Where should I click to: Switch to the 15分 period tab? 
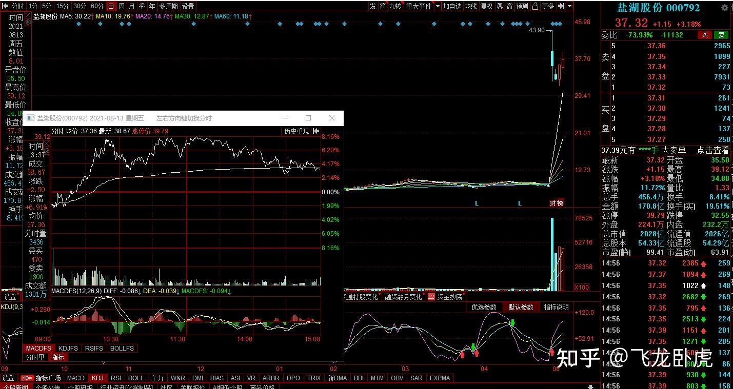click(63, 6)
